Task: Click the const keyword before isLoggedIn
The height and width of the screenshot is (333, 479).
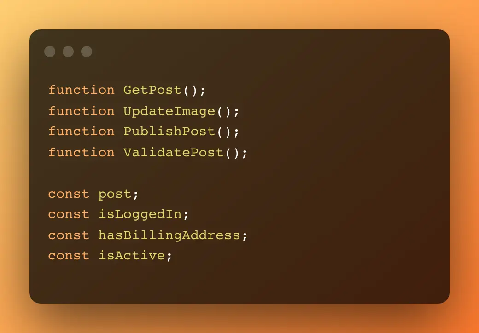Action: [69, 214]
